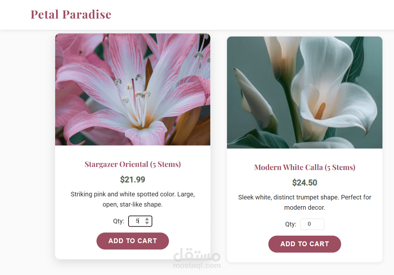The image size is (394, 275).
Task: Open the Stargazer Oriental (5 Stems) title
Action: pos(133,164)
